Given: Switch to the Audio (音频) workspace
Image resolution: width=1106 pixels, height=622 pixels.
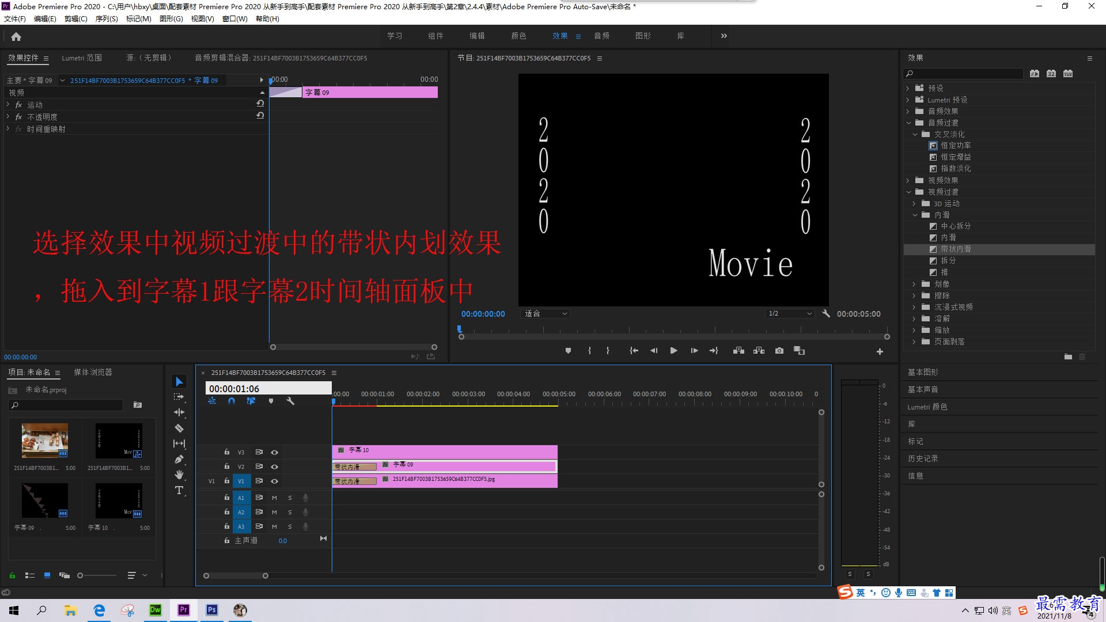Looking at the screenshot, I should (601, 36).
